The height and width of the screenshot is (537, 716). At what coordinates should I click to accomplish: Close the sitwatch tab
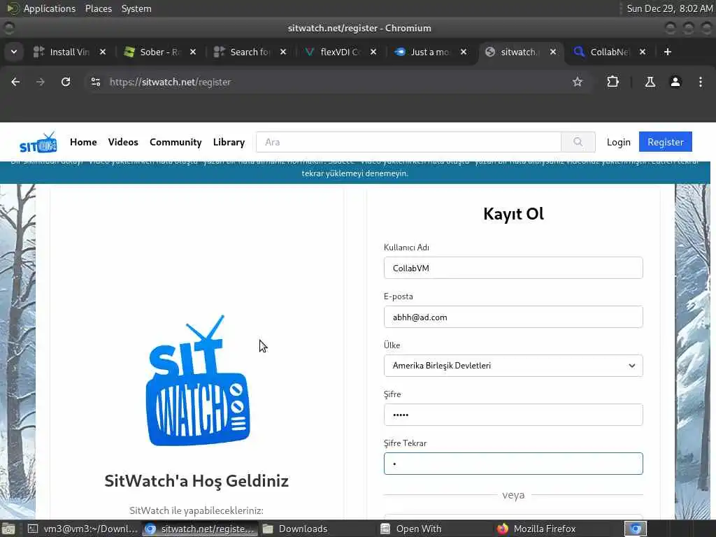553,52
